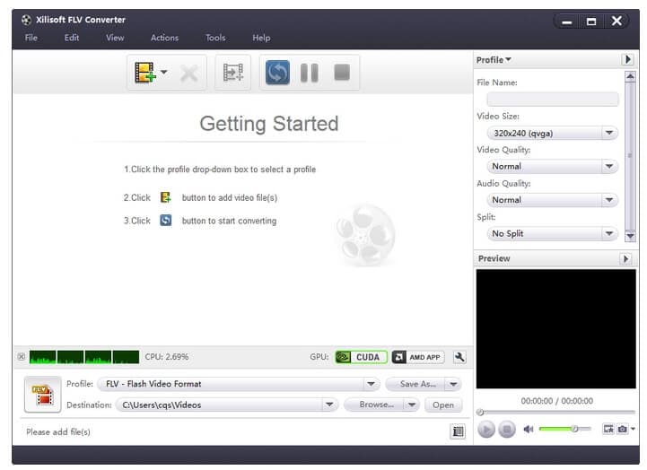Click the small convert icon in step 3

pos(165,220)
